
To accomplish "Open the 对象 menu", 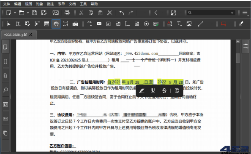I will click(x=39, y=4).
